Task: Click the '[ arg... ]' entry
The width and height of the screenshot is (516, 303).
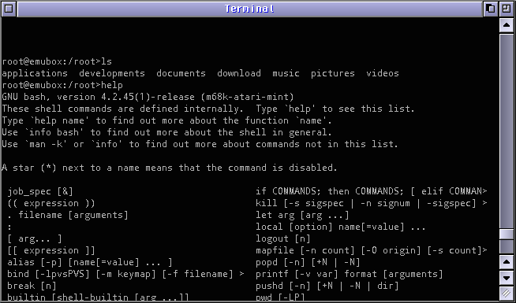Action: pyautogui.click(x=35, y=239)
